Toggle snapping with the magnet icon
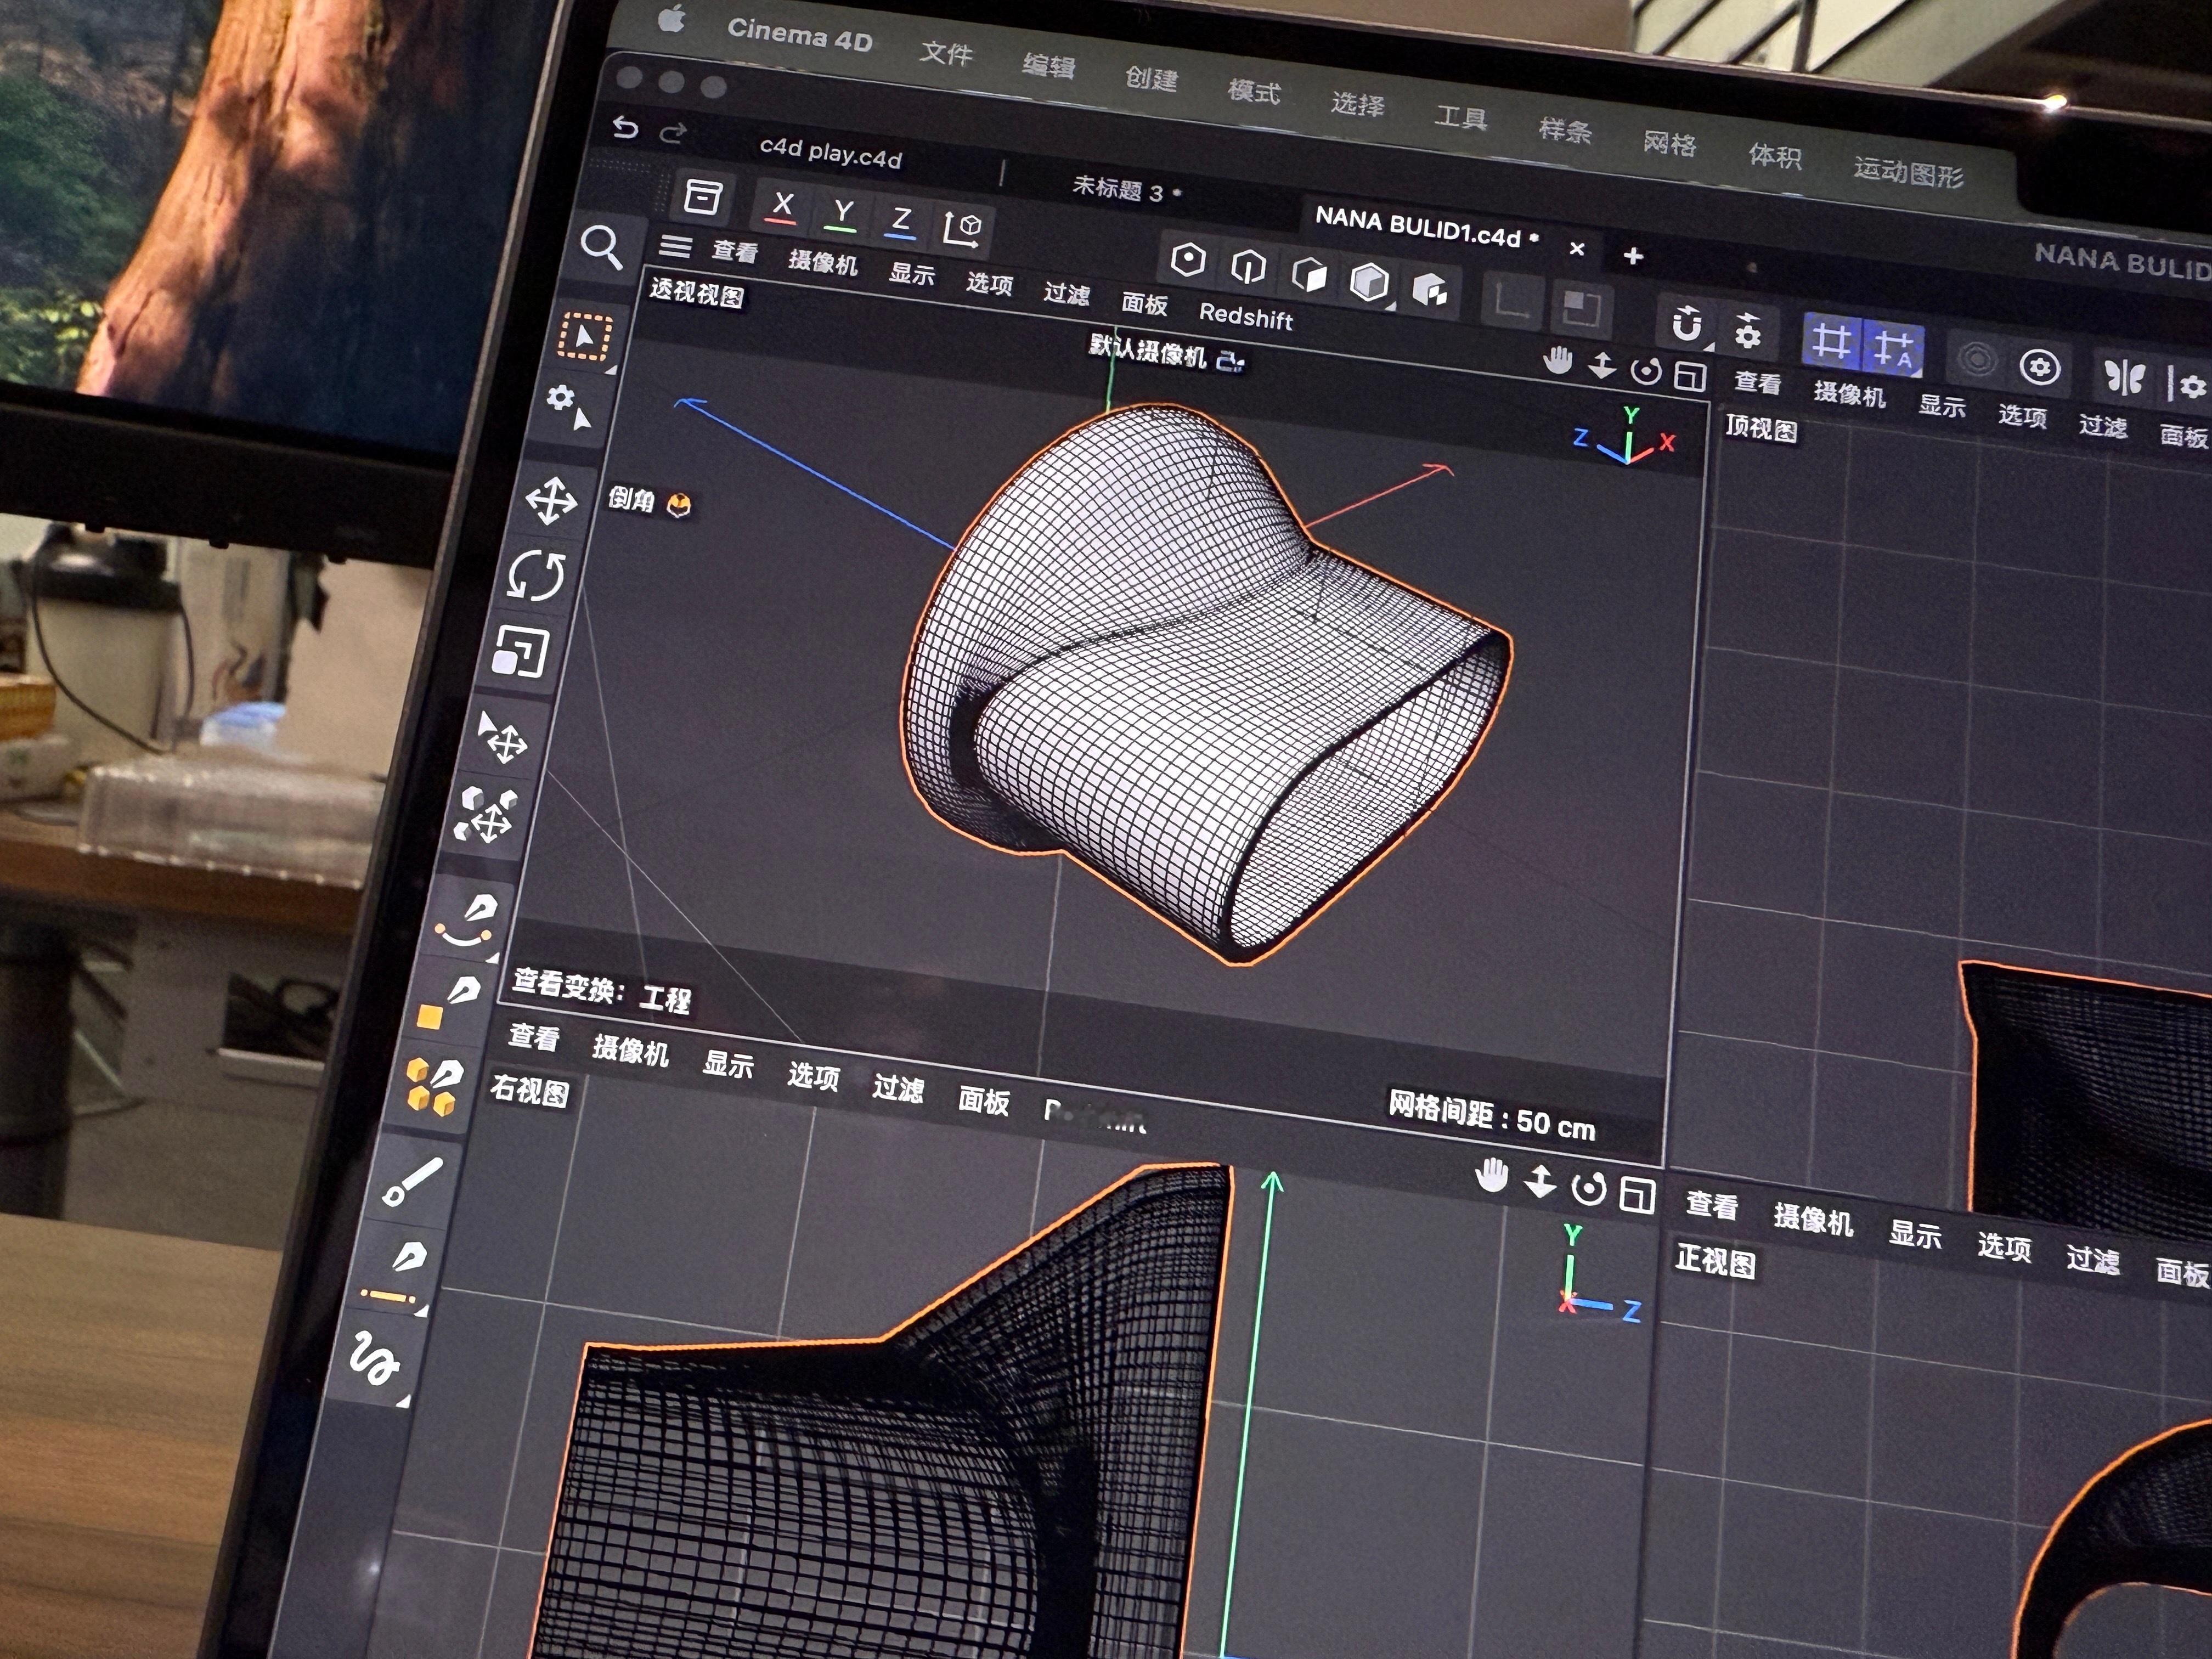 click(1688, 323)
